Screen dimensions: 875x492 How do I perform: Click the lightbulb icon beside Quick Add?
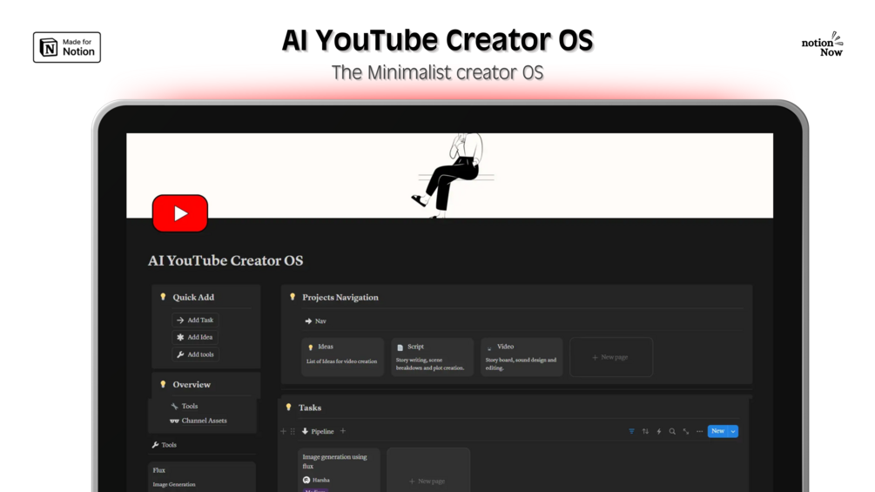[163, 297]
